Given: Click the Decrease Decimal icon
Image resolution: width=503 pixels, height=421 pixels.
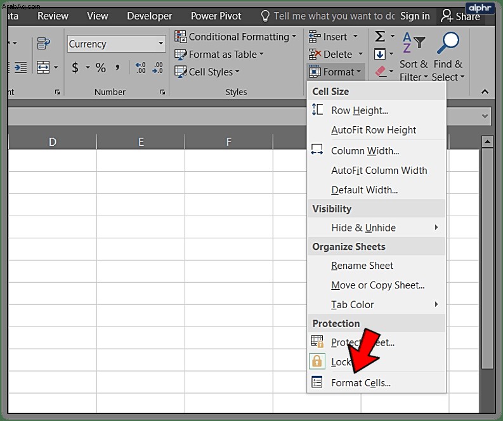Looking at the screenshot, I should [157, 68].
